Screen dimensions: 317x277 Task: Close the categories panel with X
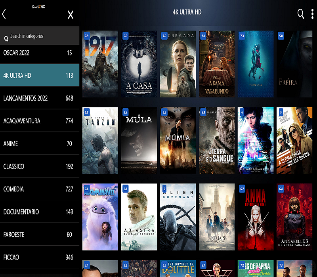coord(71,15)
